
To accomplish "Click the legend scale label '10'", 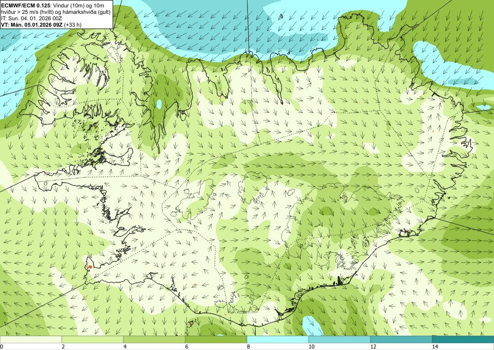I will [x=311, y=347].
